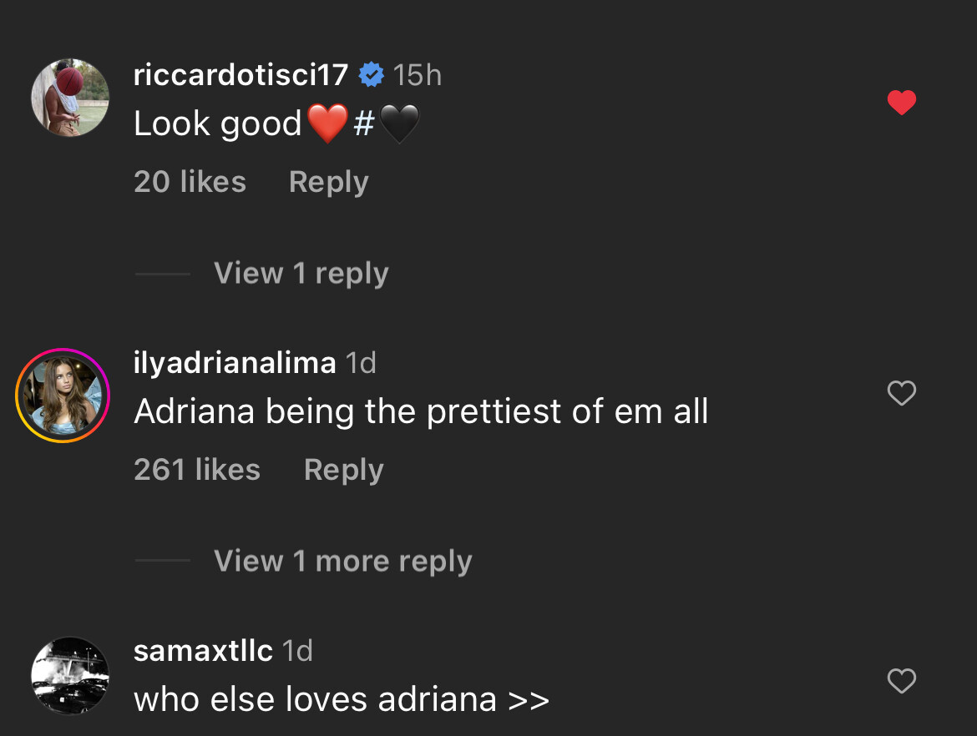Viewport: 977px width, 736px height.
Task: Expand "View 1 more reply" thread
Action: click(x=342, y=561)
